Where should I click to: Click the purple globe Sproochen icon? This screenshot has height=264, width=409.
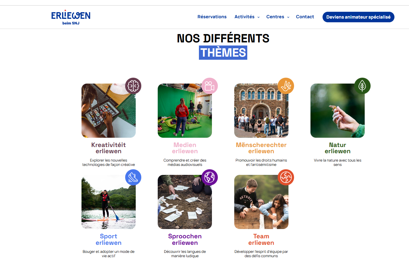point(209,177)
